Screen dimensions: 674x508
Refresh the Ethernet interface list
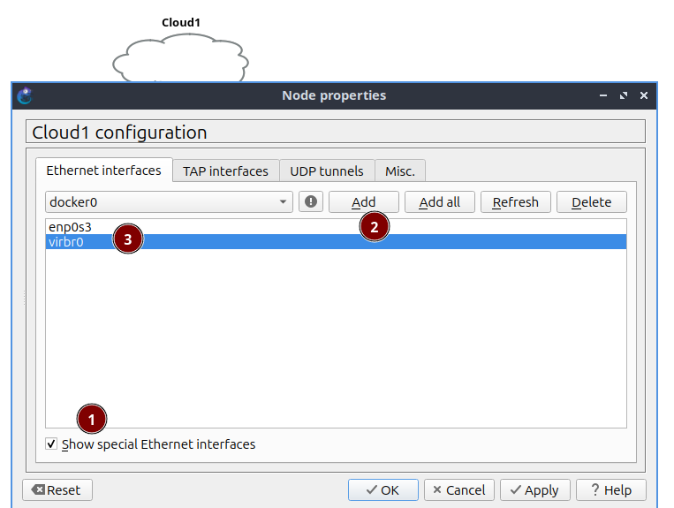[515, 202]
